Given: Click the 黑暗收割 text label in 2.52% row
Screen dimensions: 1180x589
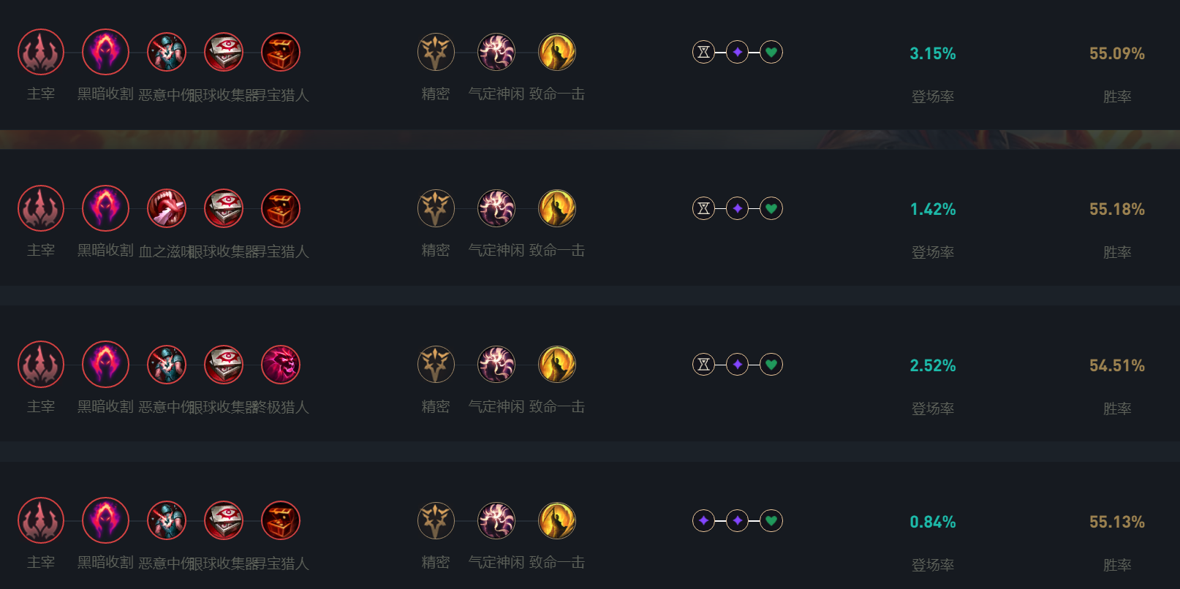Looking at the screenshot, I should [105, 406].
